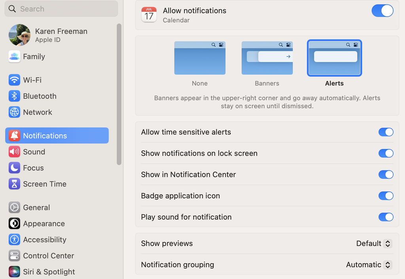Open the Show previews dropdown
405x279 pixels.
[373, 243]
